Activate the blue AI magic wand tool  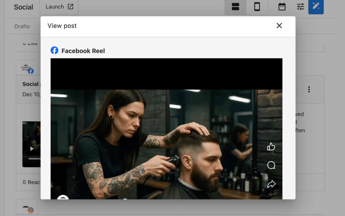[x=316, y=7]
